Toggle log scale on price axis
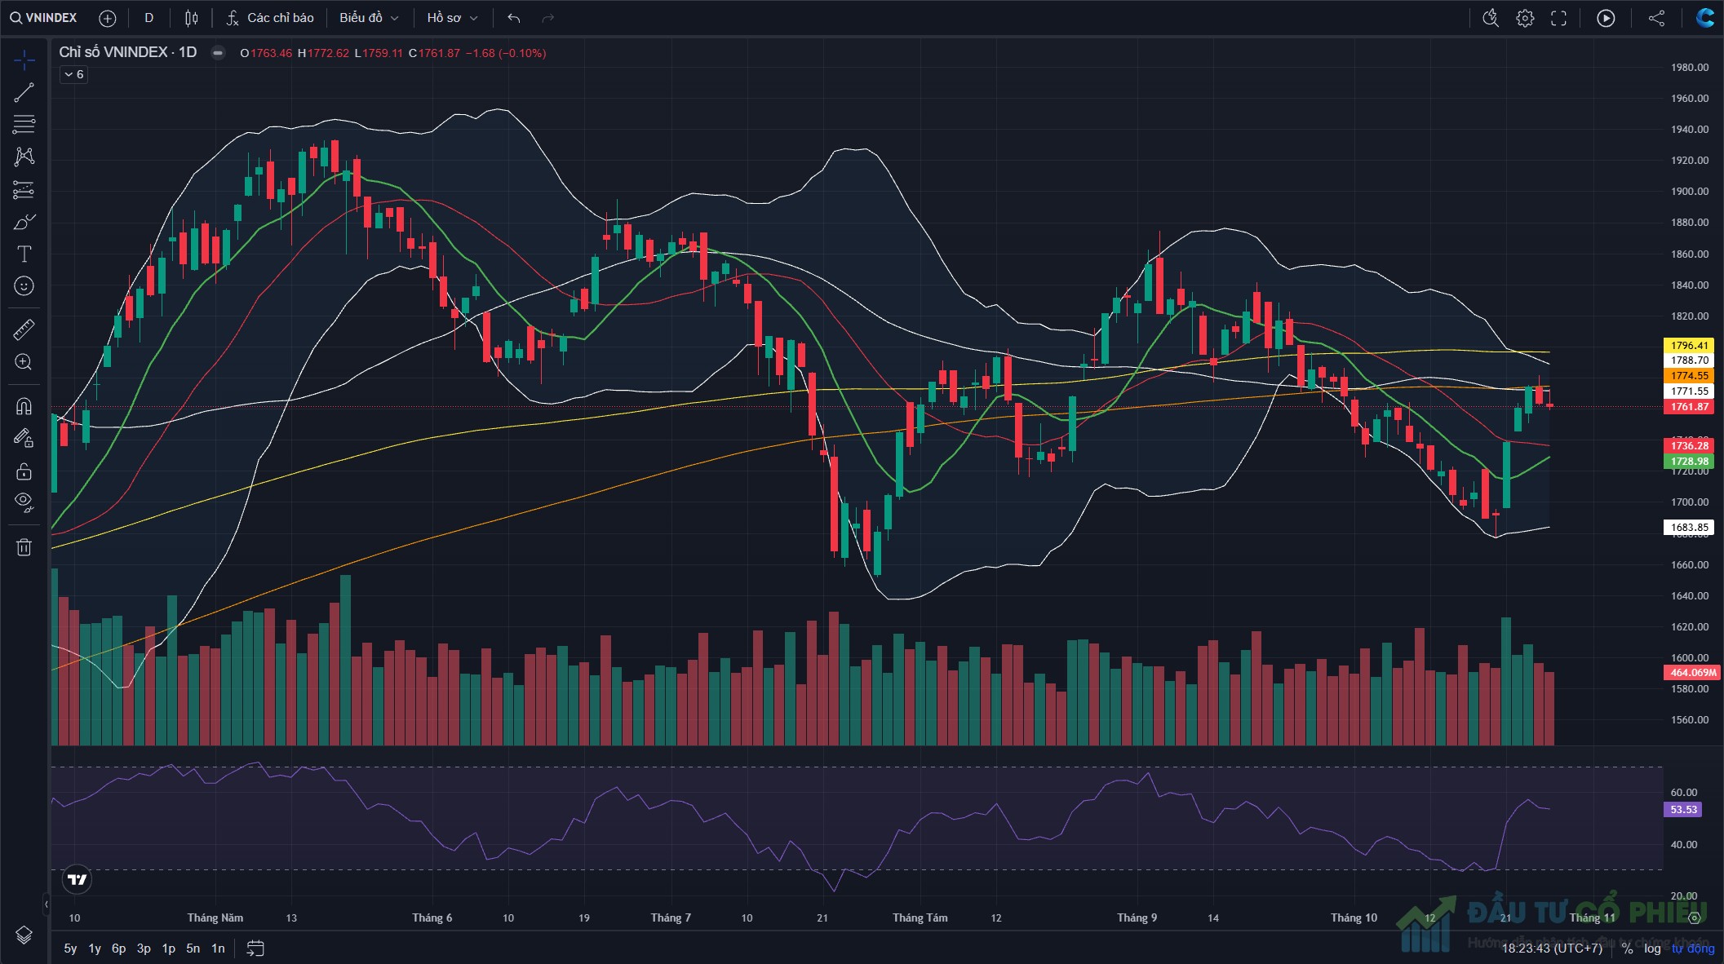1724x964 pixels. 1652,949
